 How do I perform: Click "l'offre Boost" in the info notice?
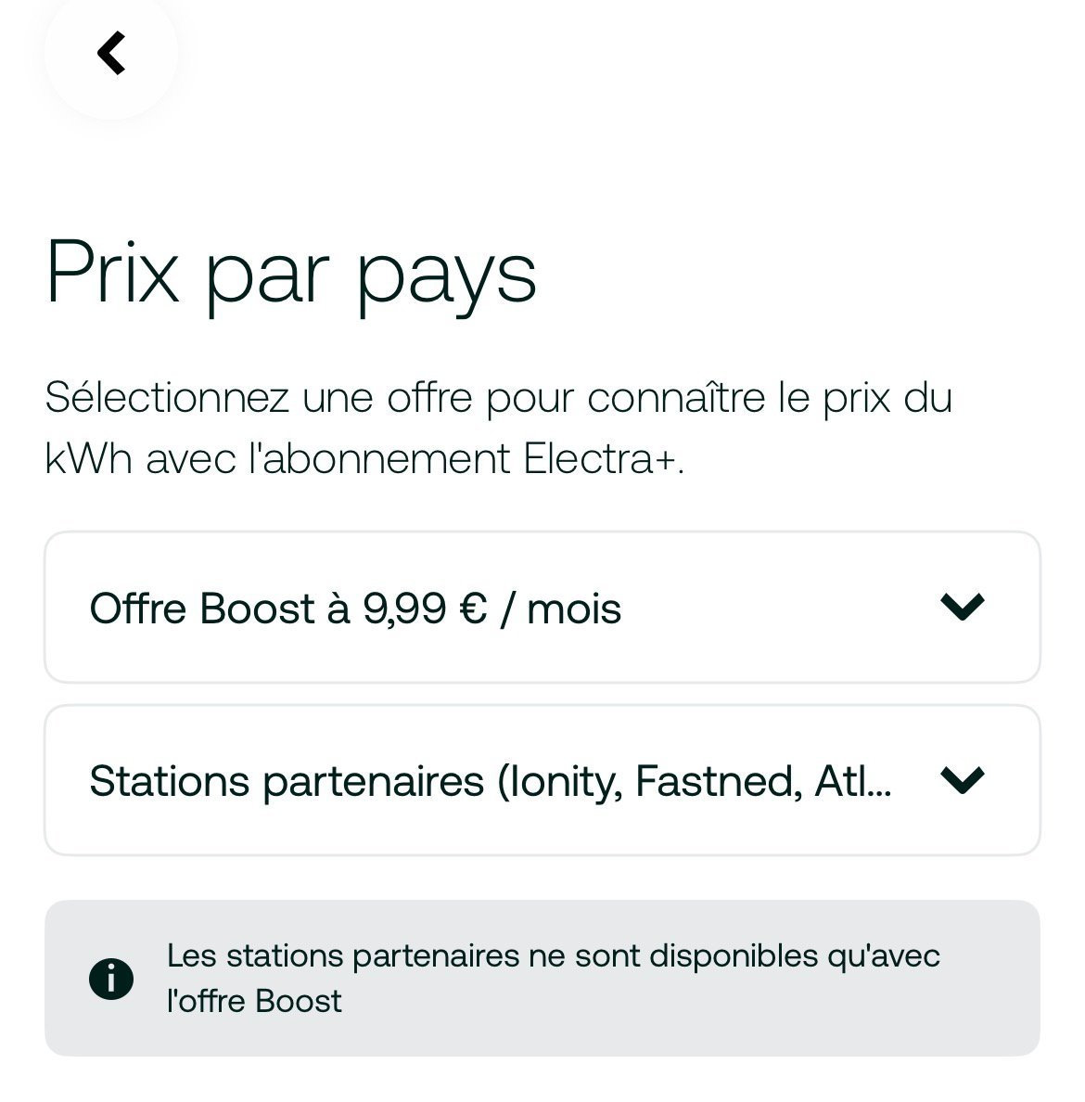(254, 1001)
